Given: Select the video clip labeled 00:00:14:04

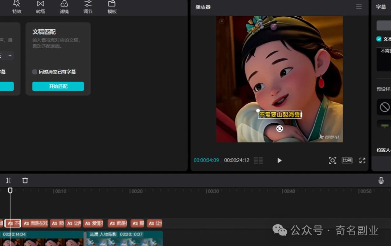Looking at the screenshot, I should pos(42,238).
